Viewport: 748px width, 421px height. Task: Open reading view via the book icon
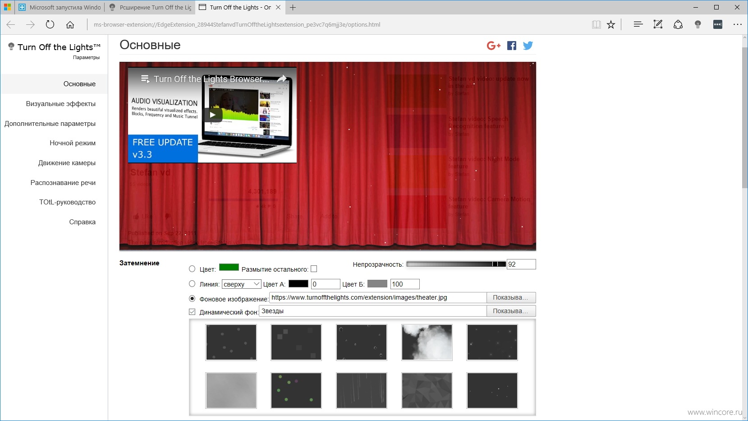tap(596, 25)
